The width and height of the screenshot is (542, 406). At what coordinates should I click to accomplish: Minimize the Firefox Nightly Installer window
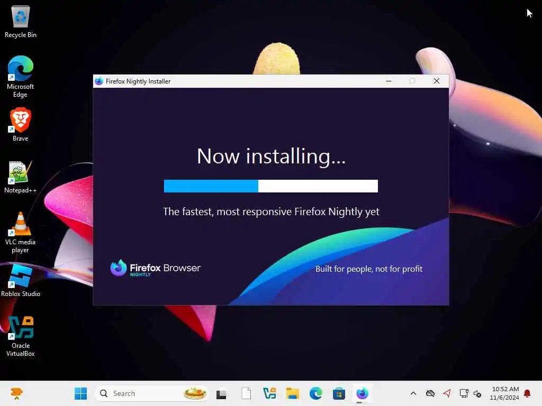pos(389,81)
